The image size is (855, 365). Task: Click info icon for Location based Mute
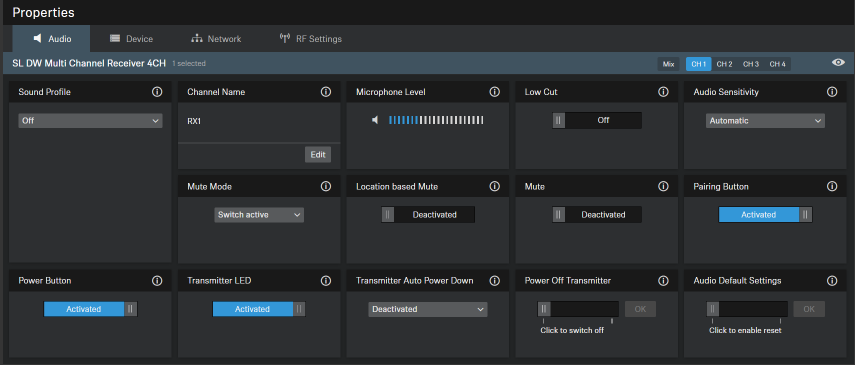click(x=494, y=186)
